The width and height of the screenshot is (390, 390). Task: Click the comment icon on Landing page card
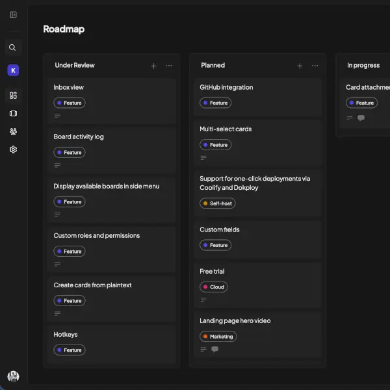coord(215,349)
